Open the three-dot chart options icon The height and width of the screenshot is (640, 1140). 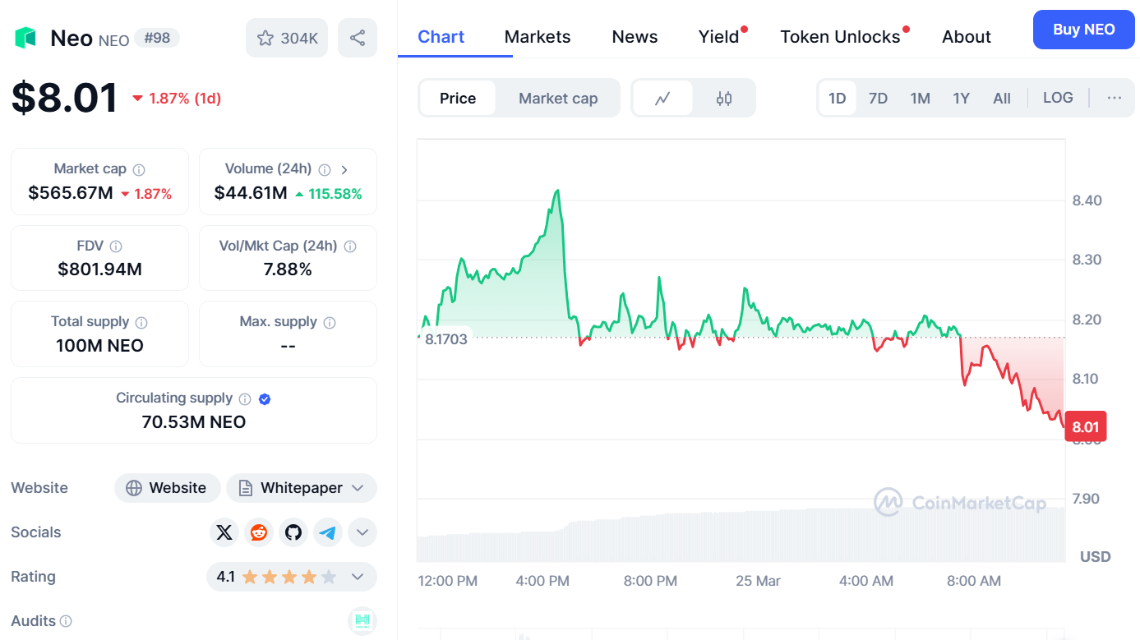1114,97
